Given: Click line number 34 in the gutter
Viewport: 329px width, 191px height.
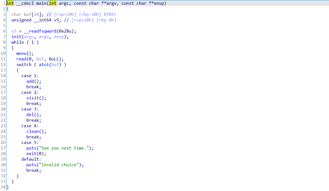Looking at the screenshot, I should 3,187.
